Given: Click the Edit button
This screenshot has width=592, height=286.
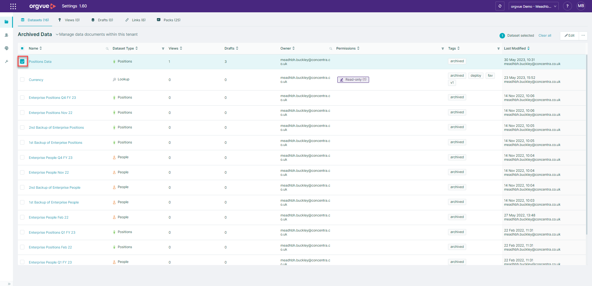Looking at the screenshot, I should pos(569,35).
